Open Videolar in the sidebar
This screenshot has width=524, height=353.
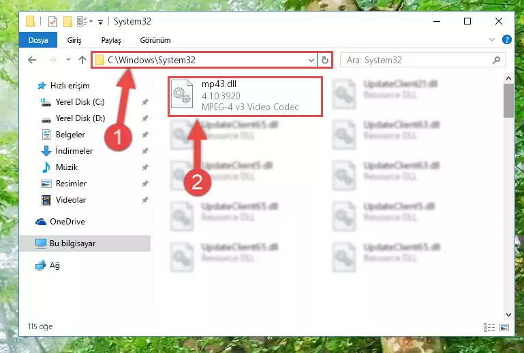63,200
